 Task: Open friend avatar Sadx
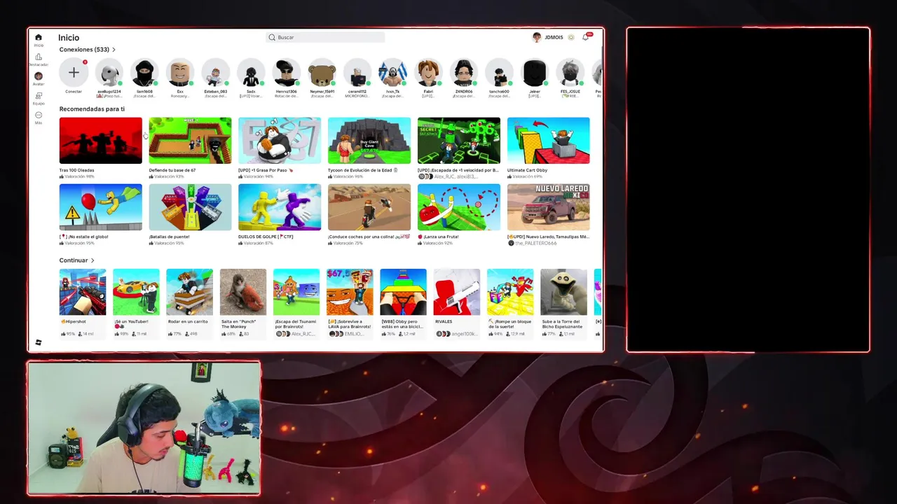(251, 72)
